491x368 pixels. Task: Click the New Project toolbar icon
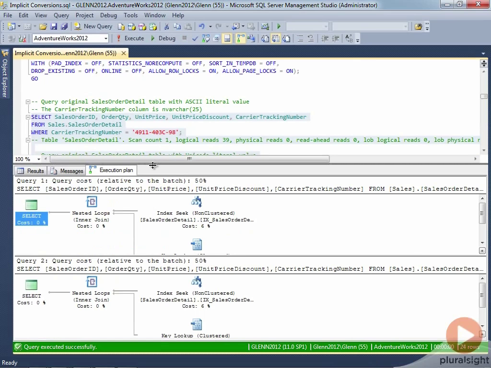coord(12,27)
